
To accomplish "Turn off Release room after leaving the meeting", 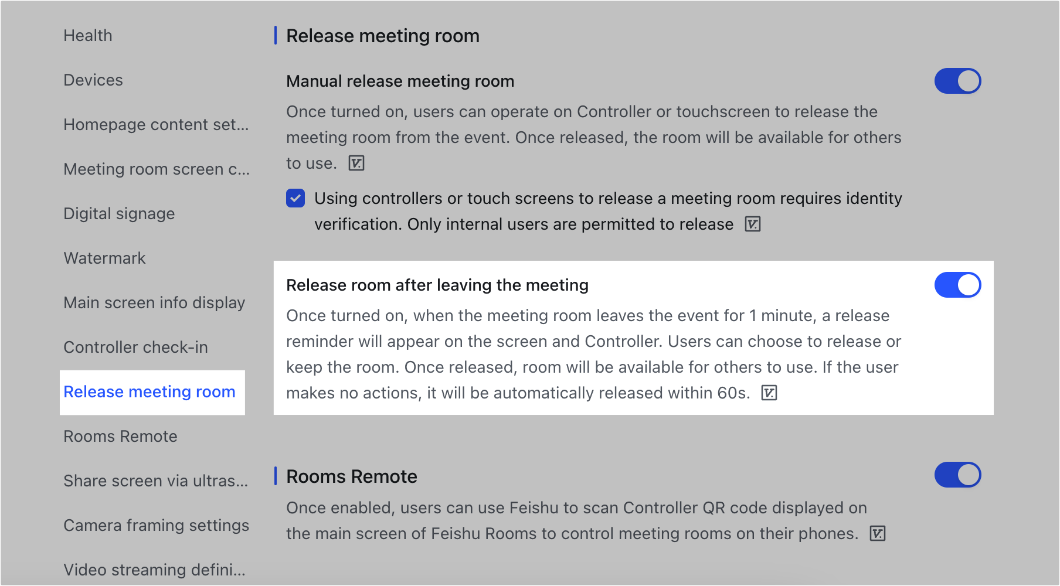I will click(x=958, y=285).
